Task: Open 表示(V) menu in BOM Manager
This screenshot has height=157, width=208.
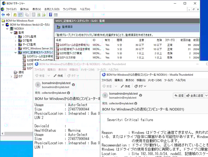Action: click(x=37, y=9)
